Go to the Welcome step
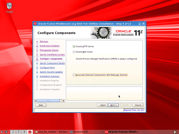Screen dimensions: 179x134 click(x=44, y=41)
